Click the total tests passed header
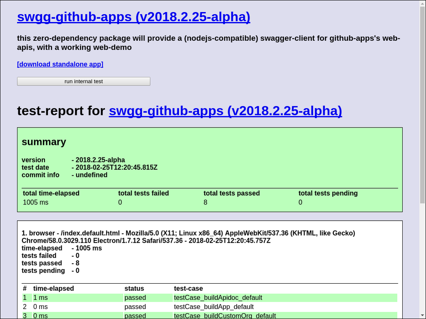Image resolution: width=426 pixels, height=319 pixels. pos(231,193)
